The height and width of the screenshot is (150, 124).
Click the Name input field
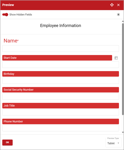[61, 49]
